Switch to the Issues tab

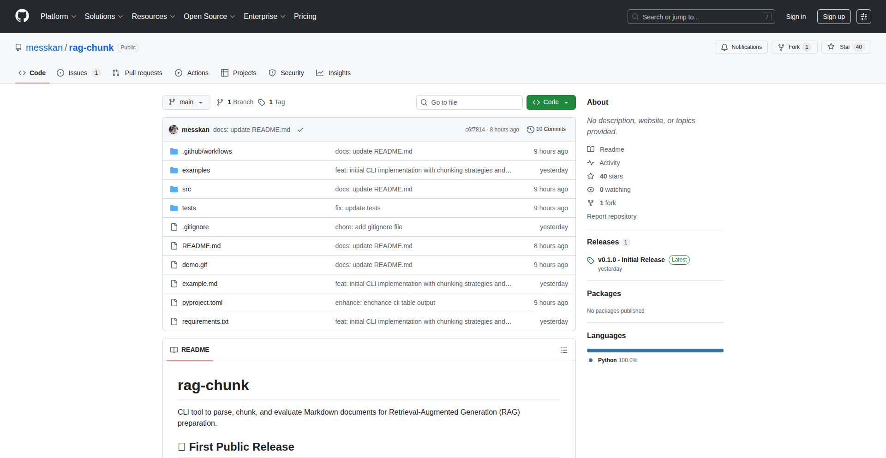click(78, 73)
